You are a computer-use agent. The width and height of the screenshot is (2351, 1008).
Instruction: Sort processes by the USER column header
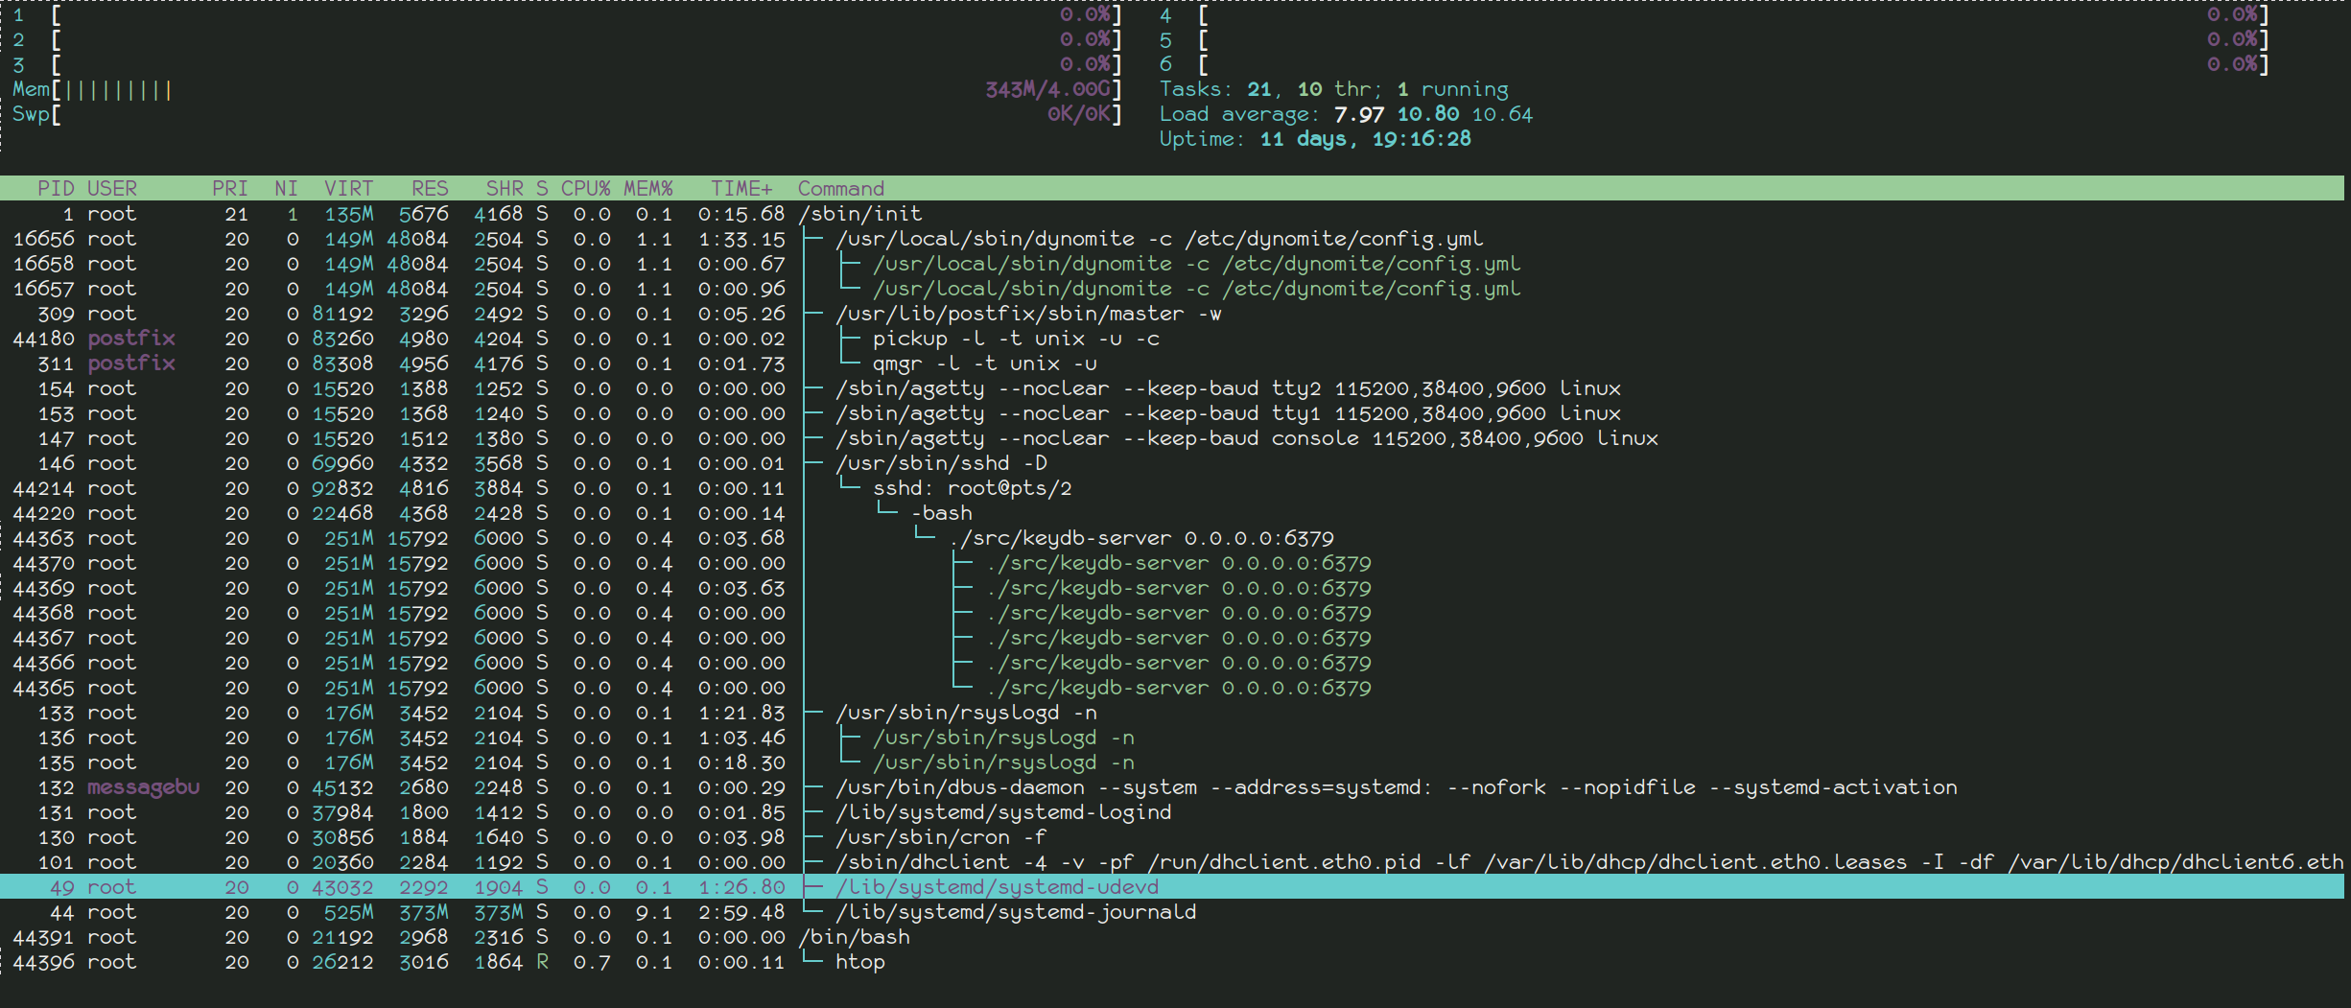(x=112, y=188)
